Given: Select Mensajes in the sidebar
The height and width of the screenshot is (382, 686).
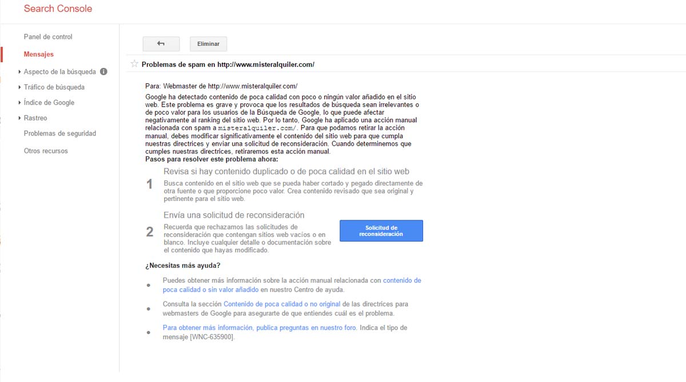Looking at the screenshot, I should coord(39,55).
